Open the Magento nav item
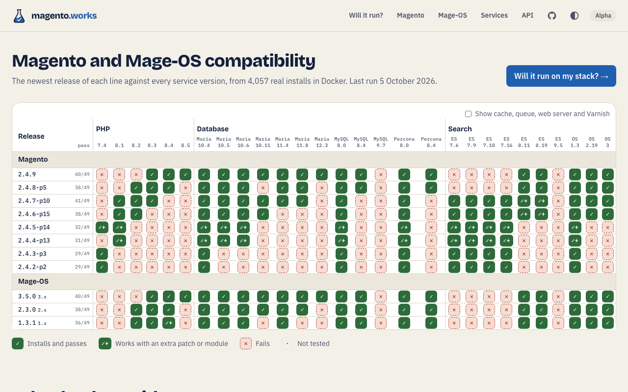Viewport: 628px width, 392px height. pos(411,16)
